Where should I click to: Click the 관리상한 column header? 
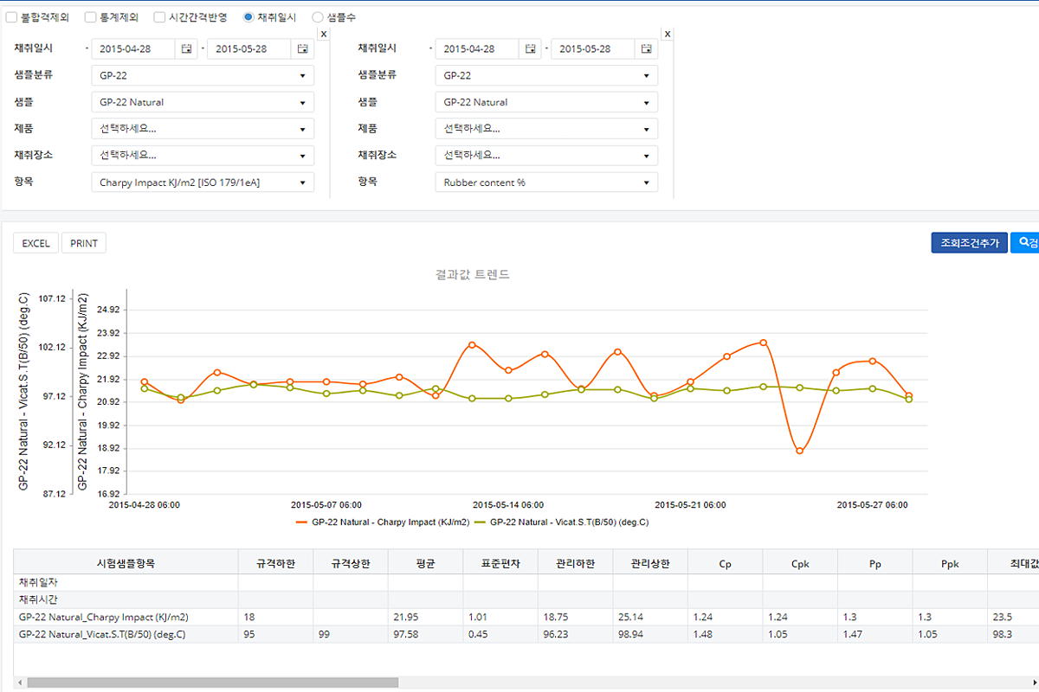650,562
